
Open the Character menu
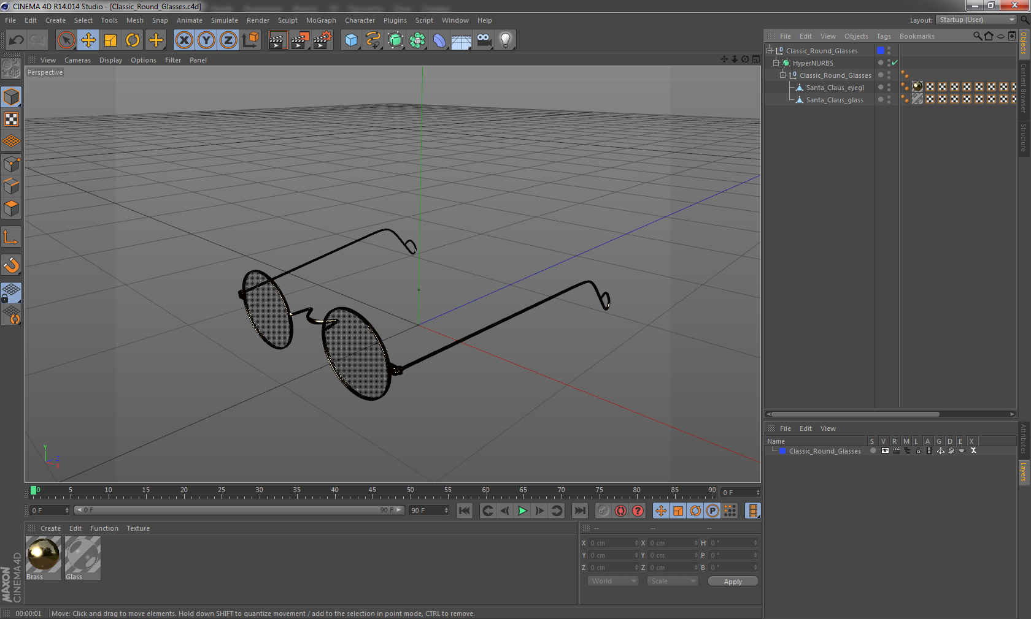click(360, 20)
